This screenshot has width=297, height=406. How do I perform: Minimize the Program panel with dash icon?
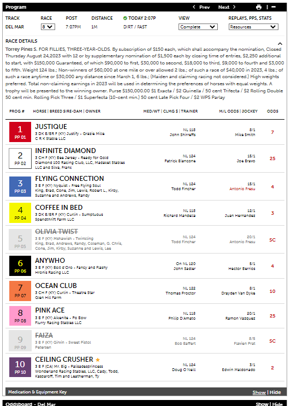coord(274,7)
